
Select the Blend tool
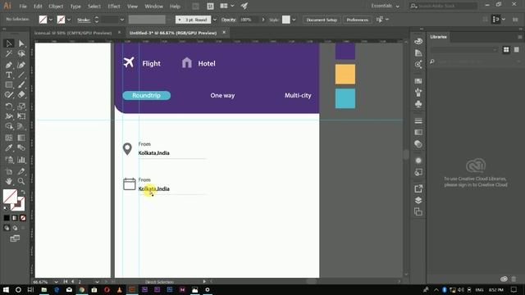[x=21, y=147]
